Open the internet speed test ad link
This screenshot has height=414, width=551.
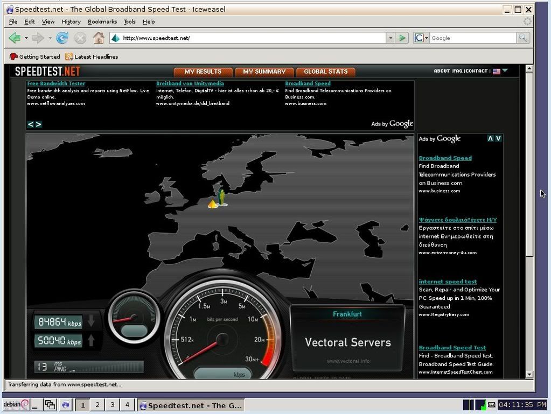tap(448, 282)
